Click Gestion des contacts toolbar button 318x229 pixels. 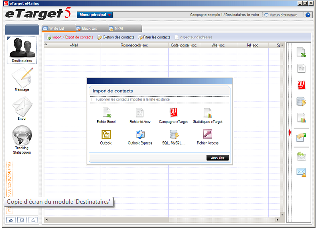click(115, 37)
